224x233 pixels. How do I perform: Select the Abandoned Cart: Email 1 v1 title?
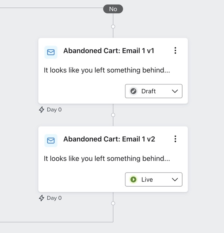click(109, 51)
